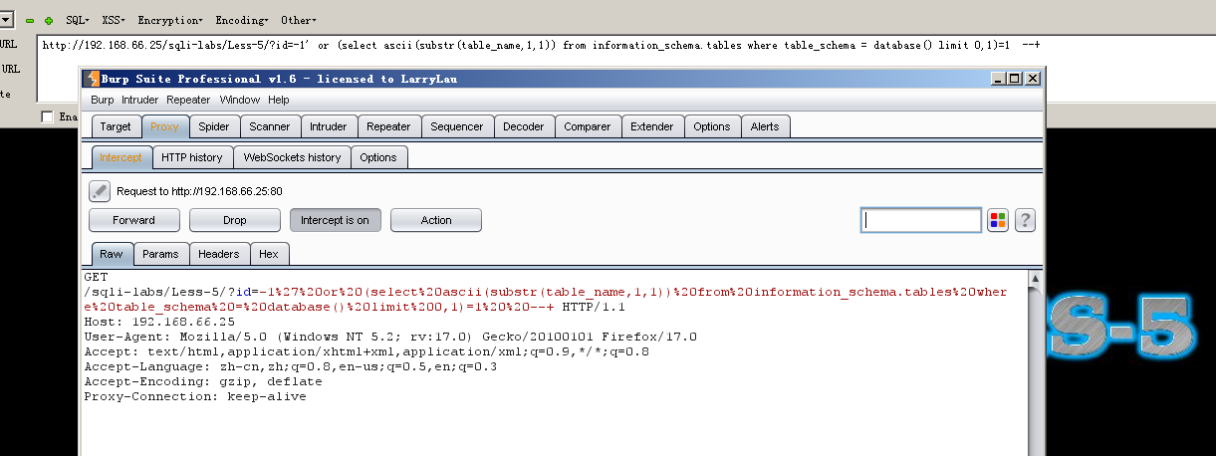
Task: Click the Request to http://192.168.66.25:80 label
Action: (x=200, y=191)
